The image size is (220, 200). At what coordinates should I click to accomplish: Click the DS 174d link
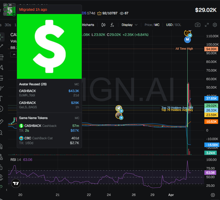[88, 13]
